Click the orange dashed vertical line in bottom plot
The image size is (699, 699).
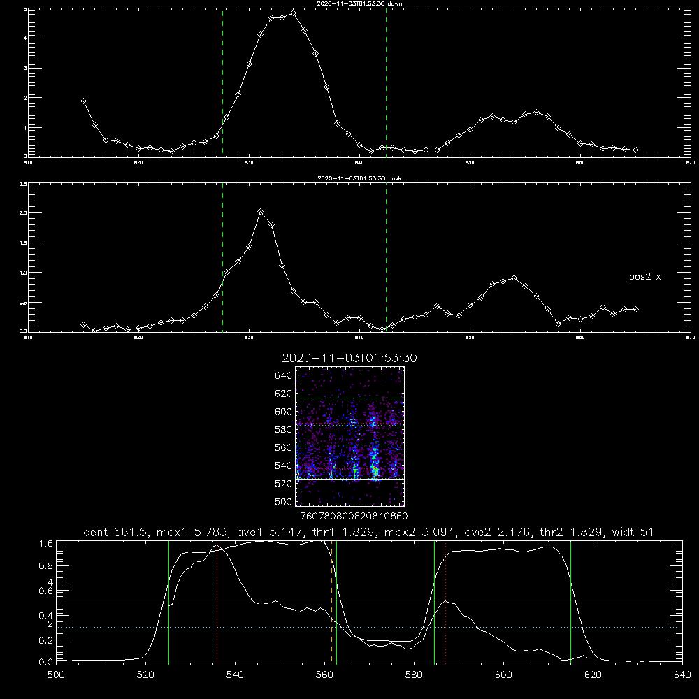coord(331,602)
